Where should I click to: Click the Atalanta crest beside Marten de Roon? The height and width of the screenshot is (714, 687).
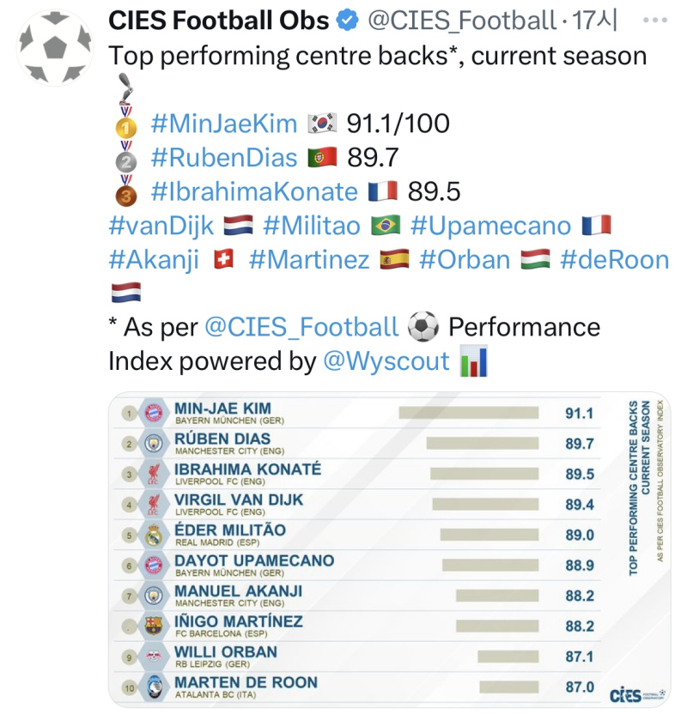(x=155, y=687)
